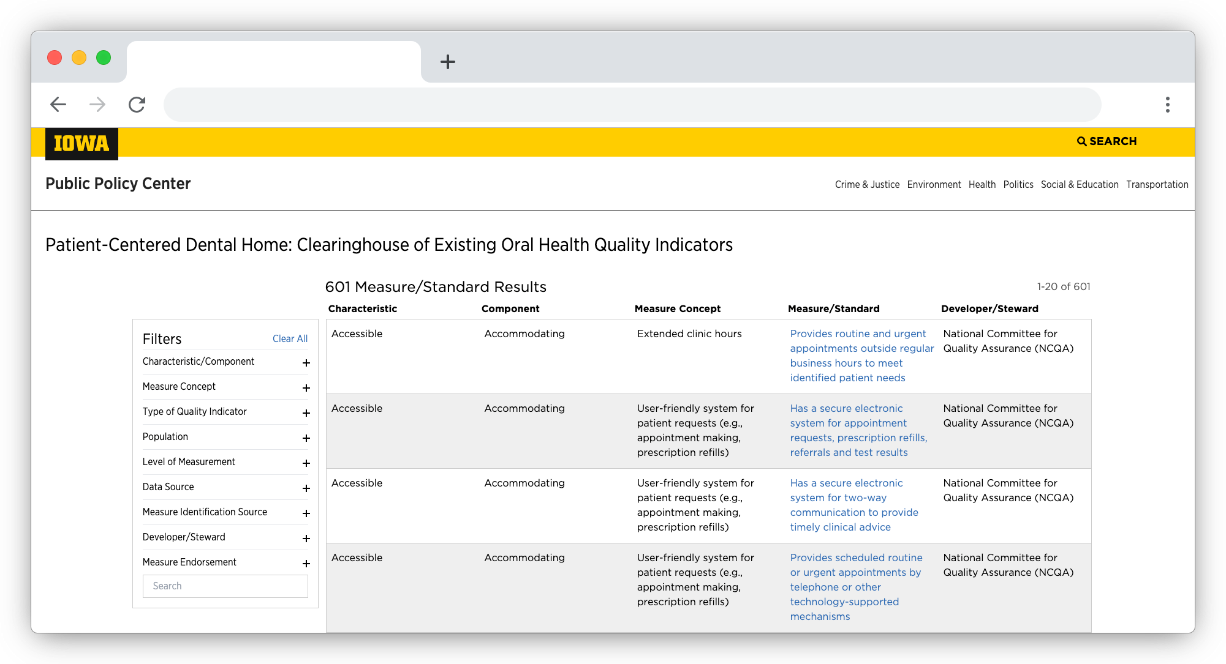The width and height of the screenshot is (1226, 664).
Task: Click the Characteristic column header
Action: tap(363, 309)
